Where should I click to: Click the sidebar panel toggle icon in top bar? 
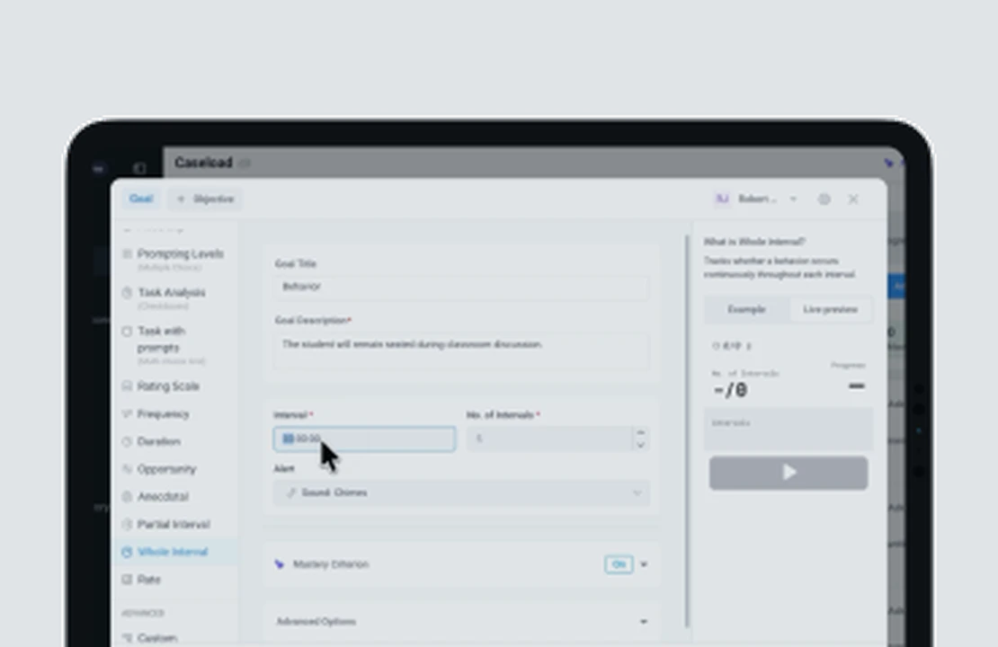(x=140, y=169)
